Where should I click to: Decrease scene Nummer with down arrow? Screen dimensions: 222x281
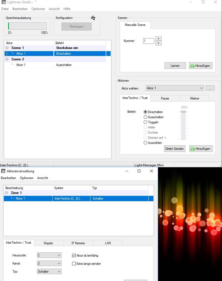tap(159, 43)
